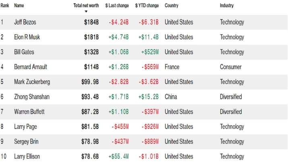Click the sort arrow under Total net worth
288x162 pixels.
tap(86, 12)
